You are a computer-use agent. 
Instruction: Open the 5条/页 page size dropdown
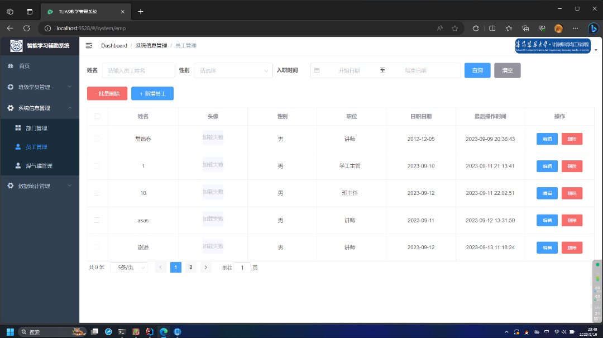(x=129, y=268)
